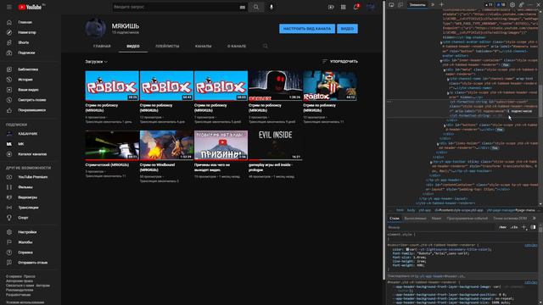Open the УПОРЯДОЧИТЬ sort menu

pyautogui.click(x=340, y=62)
